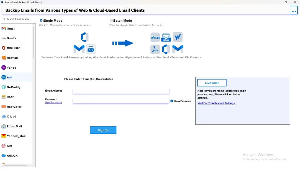
Task: Open the Live Chat window
Action: (212, 83)
